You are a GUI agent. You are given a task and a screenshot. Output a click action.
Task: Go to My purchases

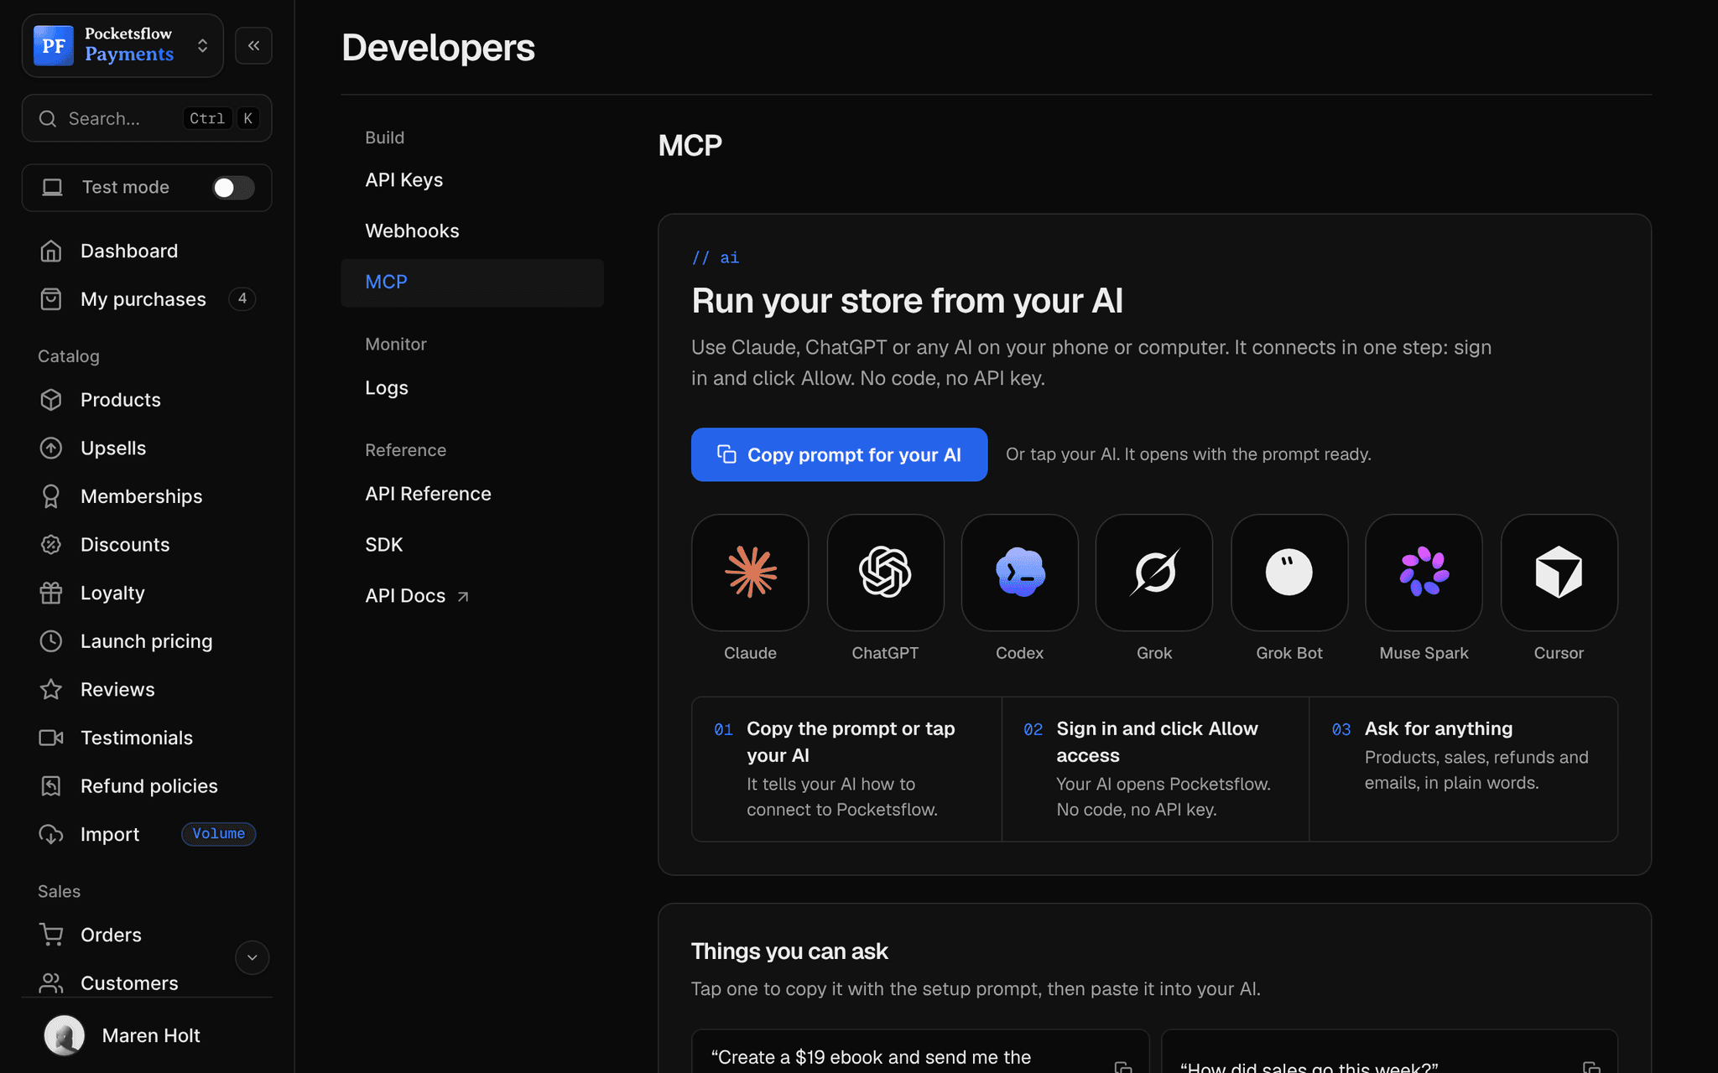(147, 299)
